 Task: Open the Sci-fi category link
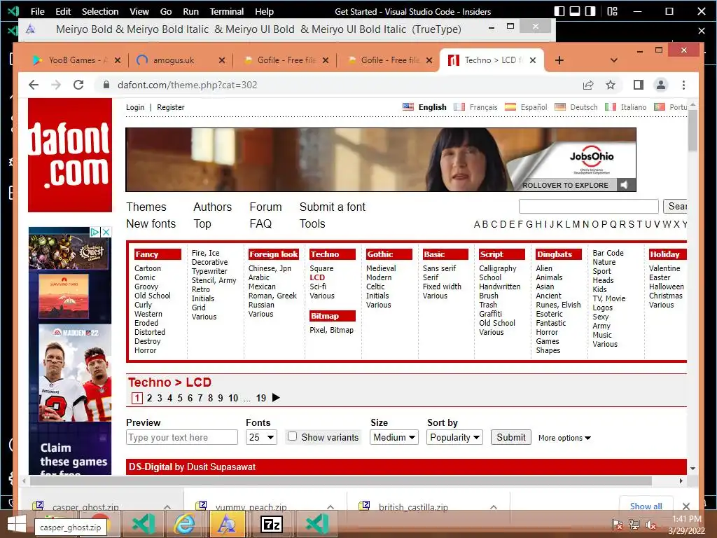(318, 287)
